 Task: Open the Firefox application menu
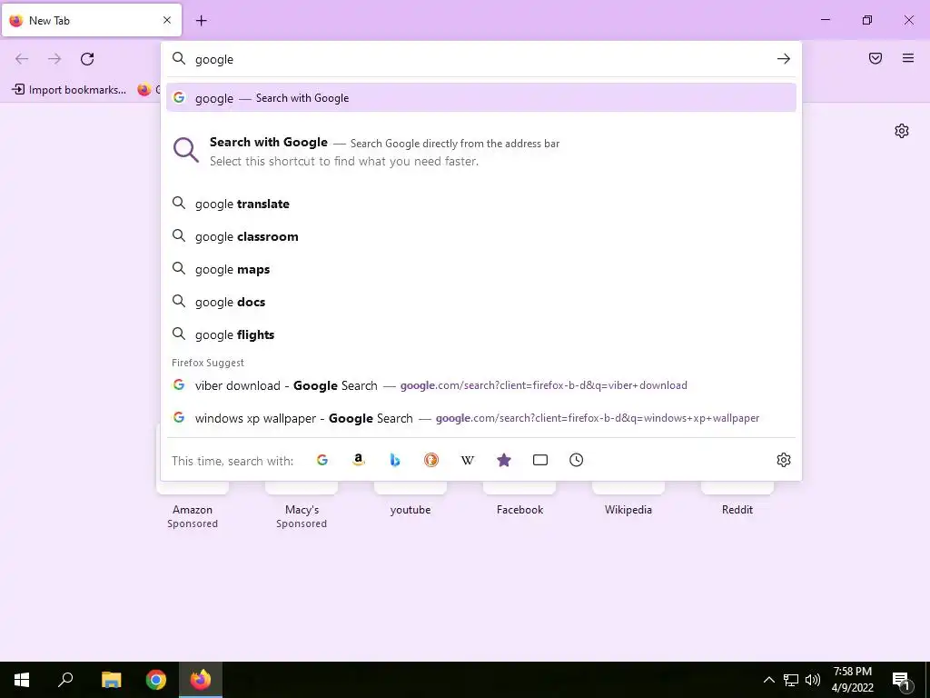(x=908, y=58)
